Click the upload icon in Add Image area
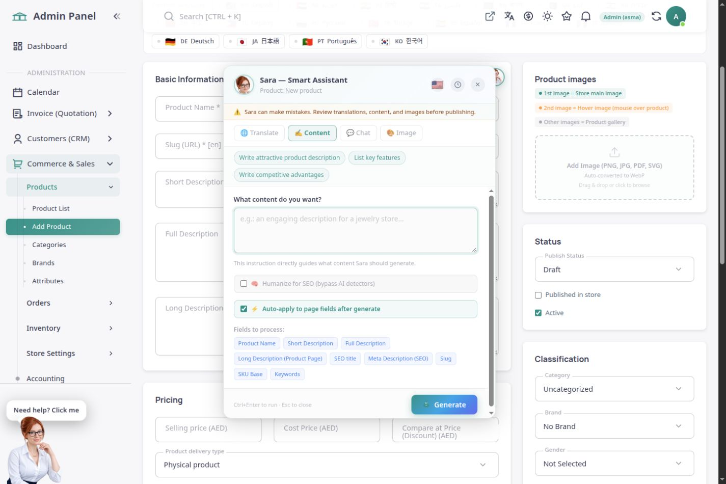Viewport: 726px width, 484px height. 614,152
